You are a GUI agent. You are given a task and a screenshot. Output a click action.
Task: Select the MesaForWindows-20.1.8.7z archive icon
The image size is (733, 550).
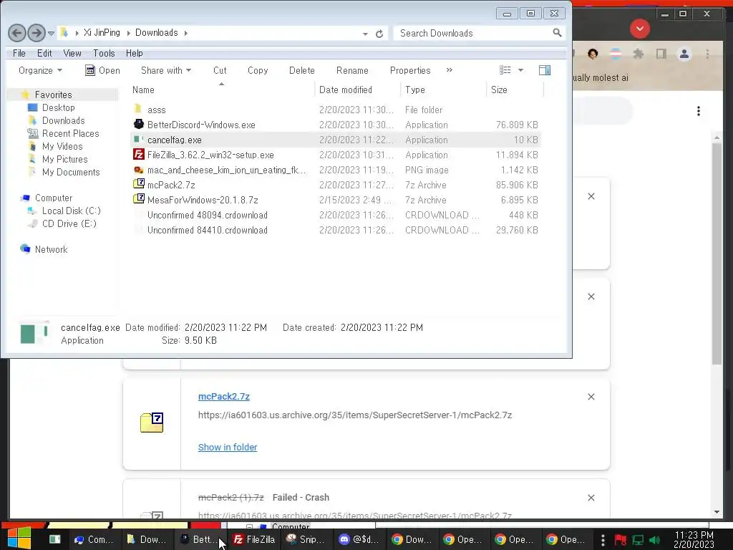(139, 199)
